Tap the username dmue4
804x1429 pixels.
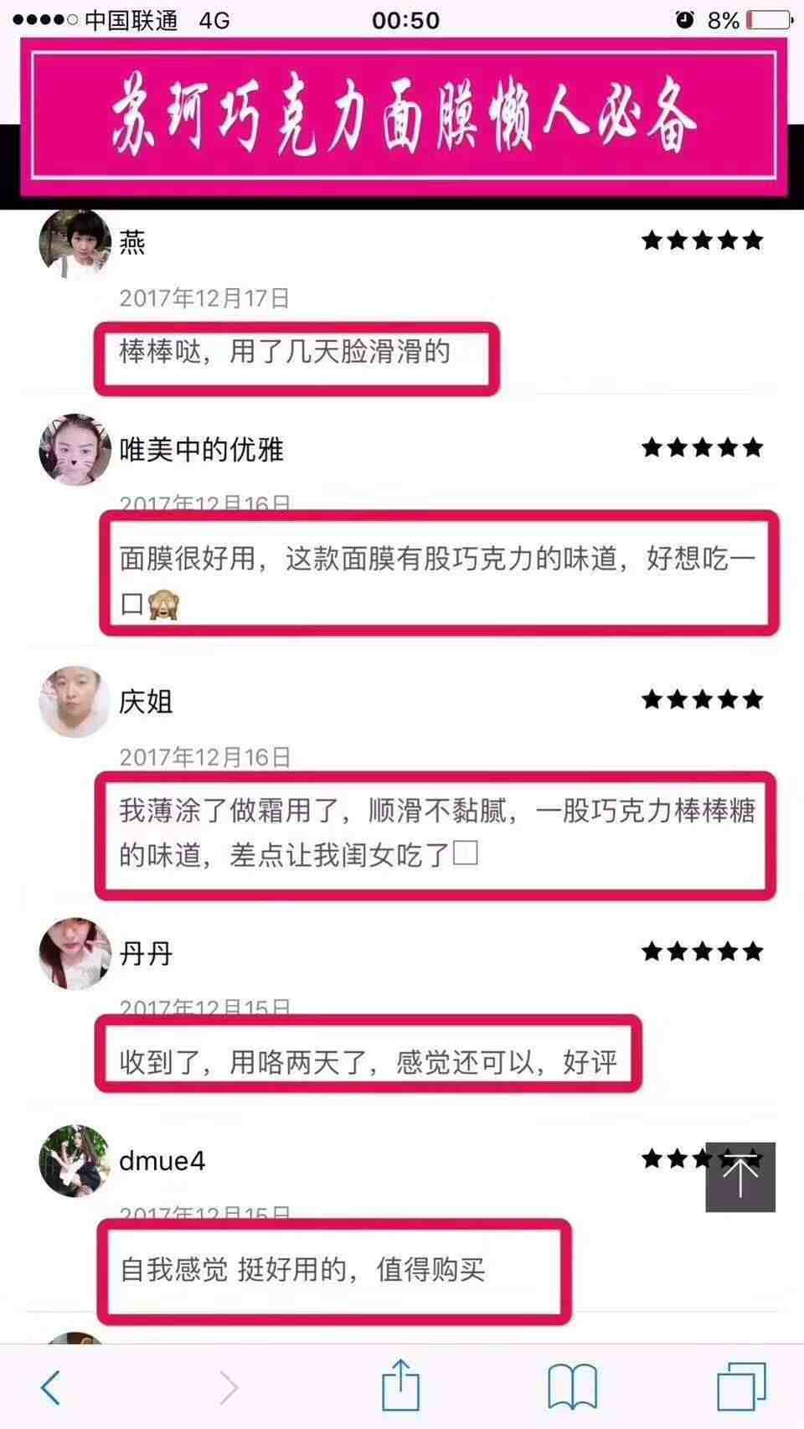click(162, 1161)
